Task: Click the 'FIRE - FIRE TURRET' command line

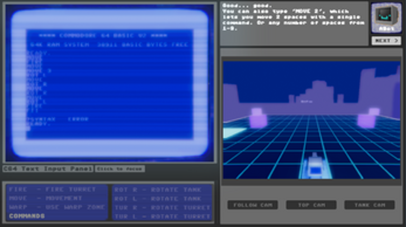Action: pyautogui.click(x=53, y=190)
